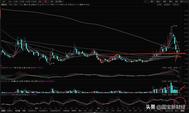Viewport: 189px width, 113px height.
Task: Select the 15分钟 period
Action: 22,1
